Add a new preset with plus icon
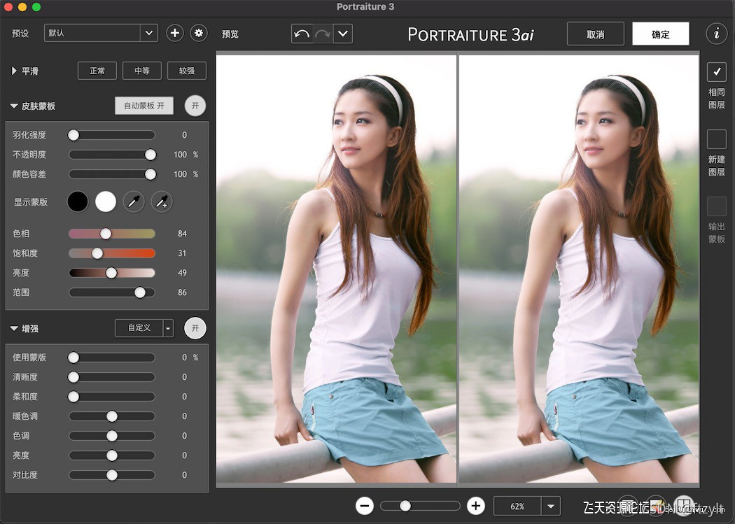 tap(175, 34)
